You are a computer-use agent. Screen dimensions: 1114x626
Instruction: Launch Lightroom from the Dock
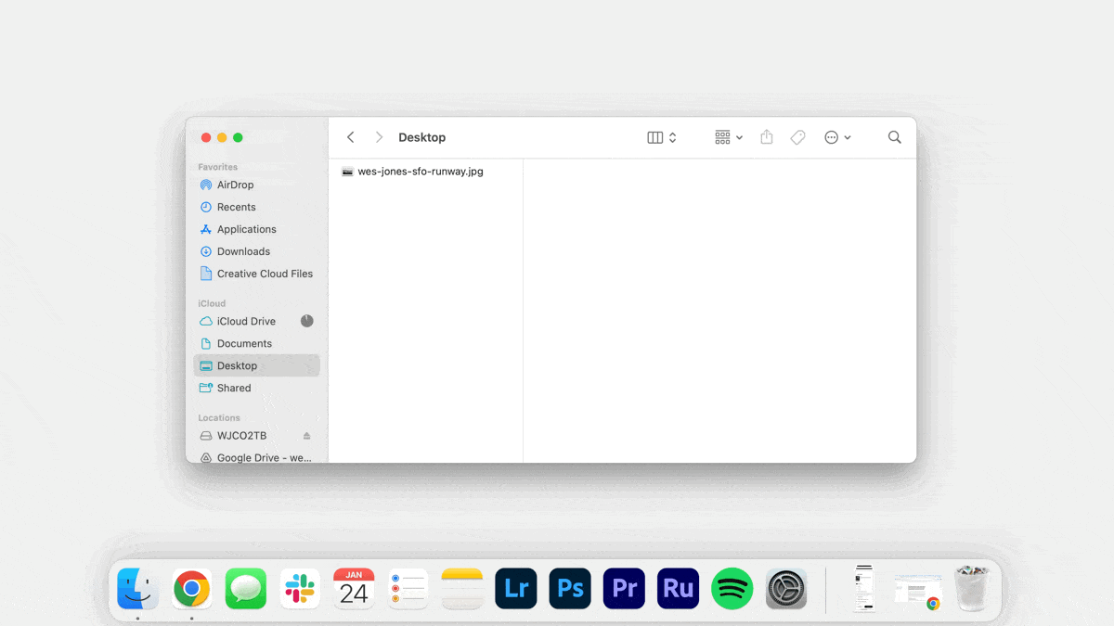coord(516,589)
